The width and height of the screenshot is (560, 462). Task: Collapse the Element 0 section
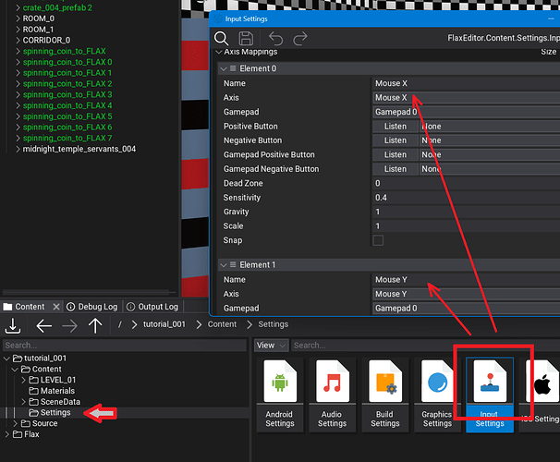[x=223, y=68]
